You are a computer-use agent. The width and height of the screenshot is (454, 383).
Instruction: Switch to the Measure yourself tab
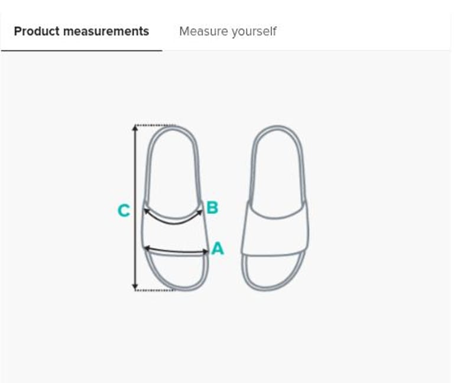[x=228, y=31]
